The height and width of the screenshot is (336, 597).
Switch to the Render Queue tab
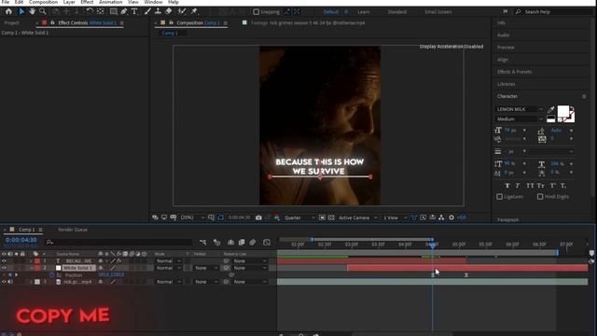pyautogui.click(x=73, y=230)
